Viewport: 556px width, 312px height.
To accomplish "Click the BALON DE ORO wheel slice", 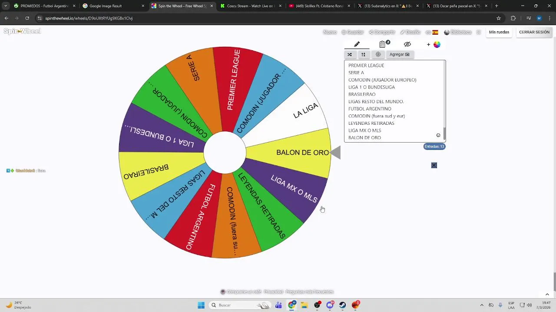I will pyautogui.click(x=295, y=153).
